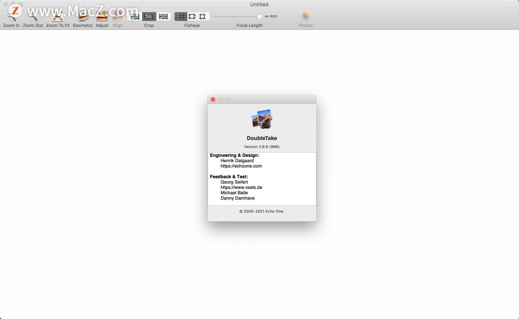Open the Adjust tool
Screen dimensions: 519x319
[x=102, y=16]
